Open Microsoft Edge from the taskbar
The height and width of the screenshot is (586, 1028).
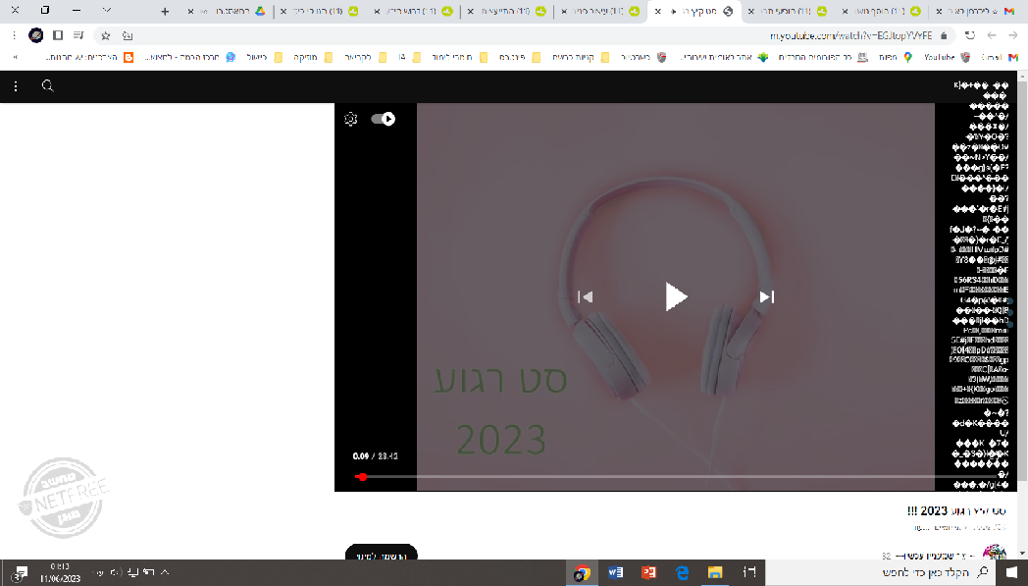click(682, 573)
